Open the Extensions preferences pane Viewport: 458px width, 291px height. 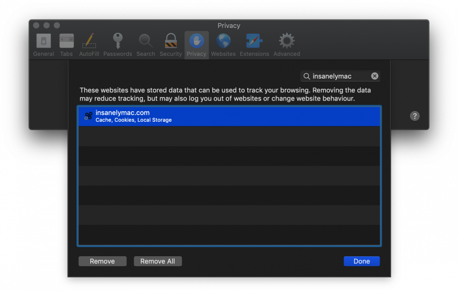pos(254,45)
